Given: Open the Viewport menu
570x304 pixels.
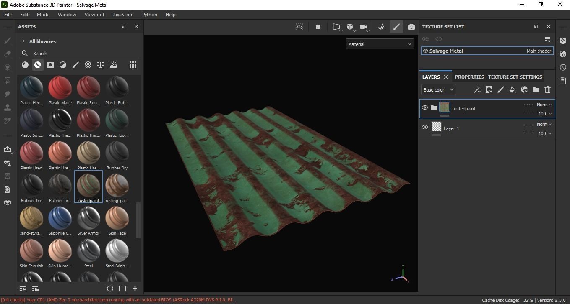Looking at the screenshot, I should [94, 14].
